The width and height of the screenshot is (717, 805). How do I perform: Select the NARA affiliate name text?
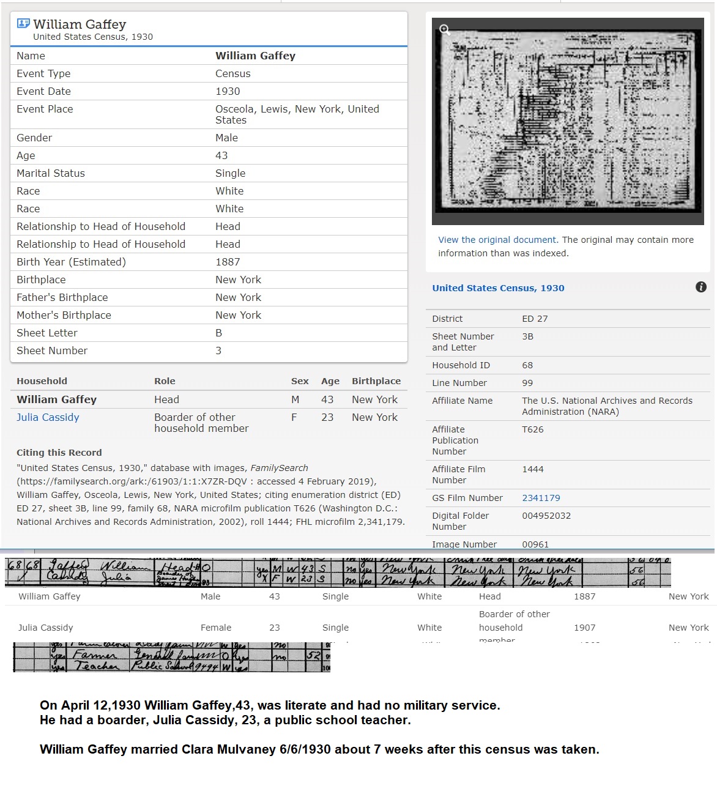(x=607, y=406)
